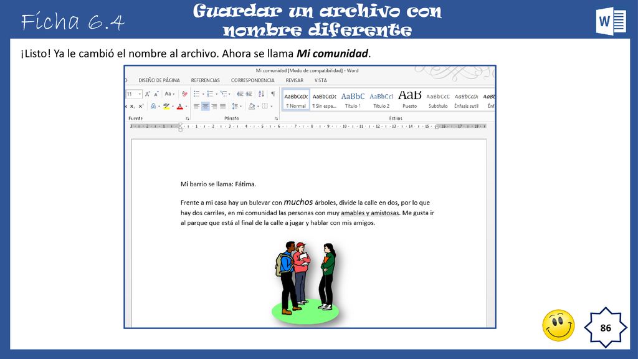Open the font size dropdown
The image size is (638, 359).
140,94
